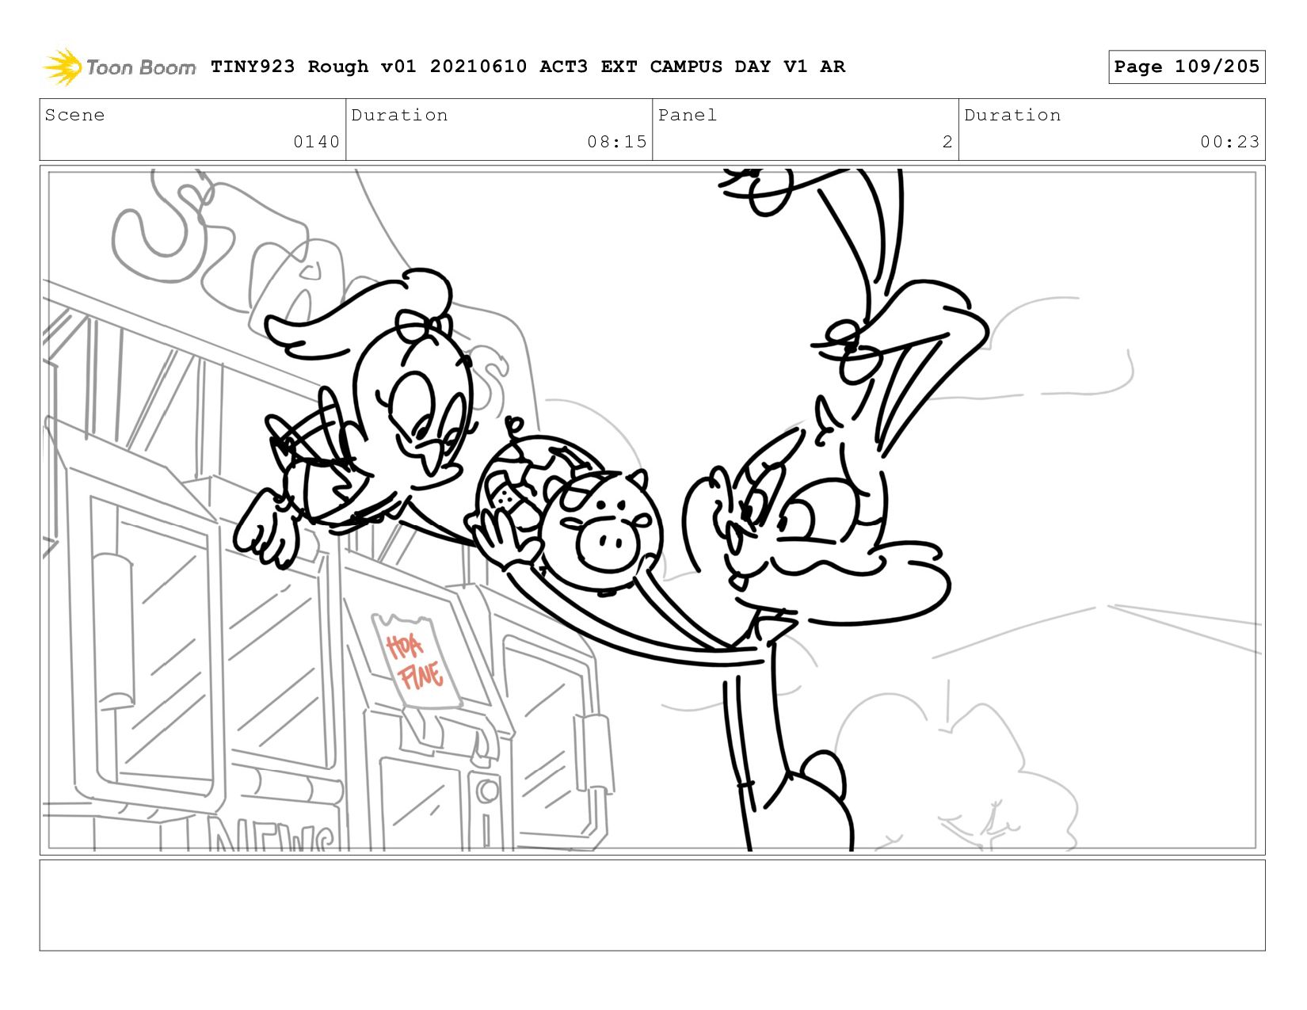Select panel duration value 00:23

tap(1229, 142)
